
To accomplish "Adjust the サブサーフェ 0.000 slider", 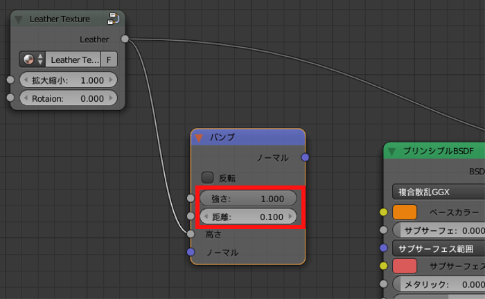I will (439, 230).
